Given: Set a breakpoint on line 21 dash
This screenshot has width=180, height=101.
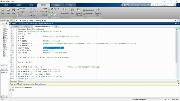Looking at the screenshot, I should point(13,76).
